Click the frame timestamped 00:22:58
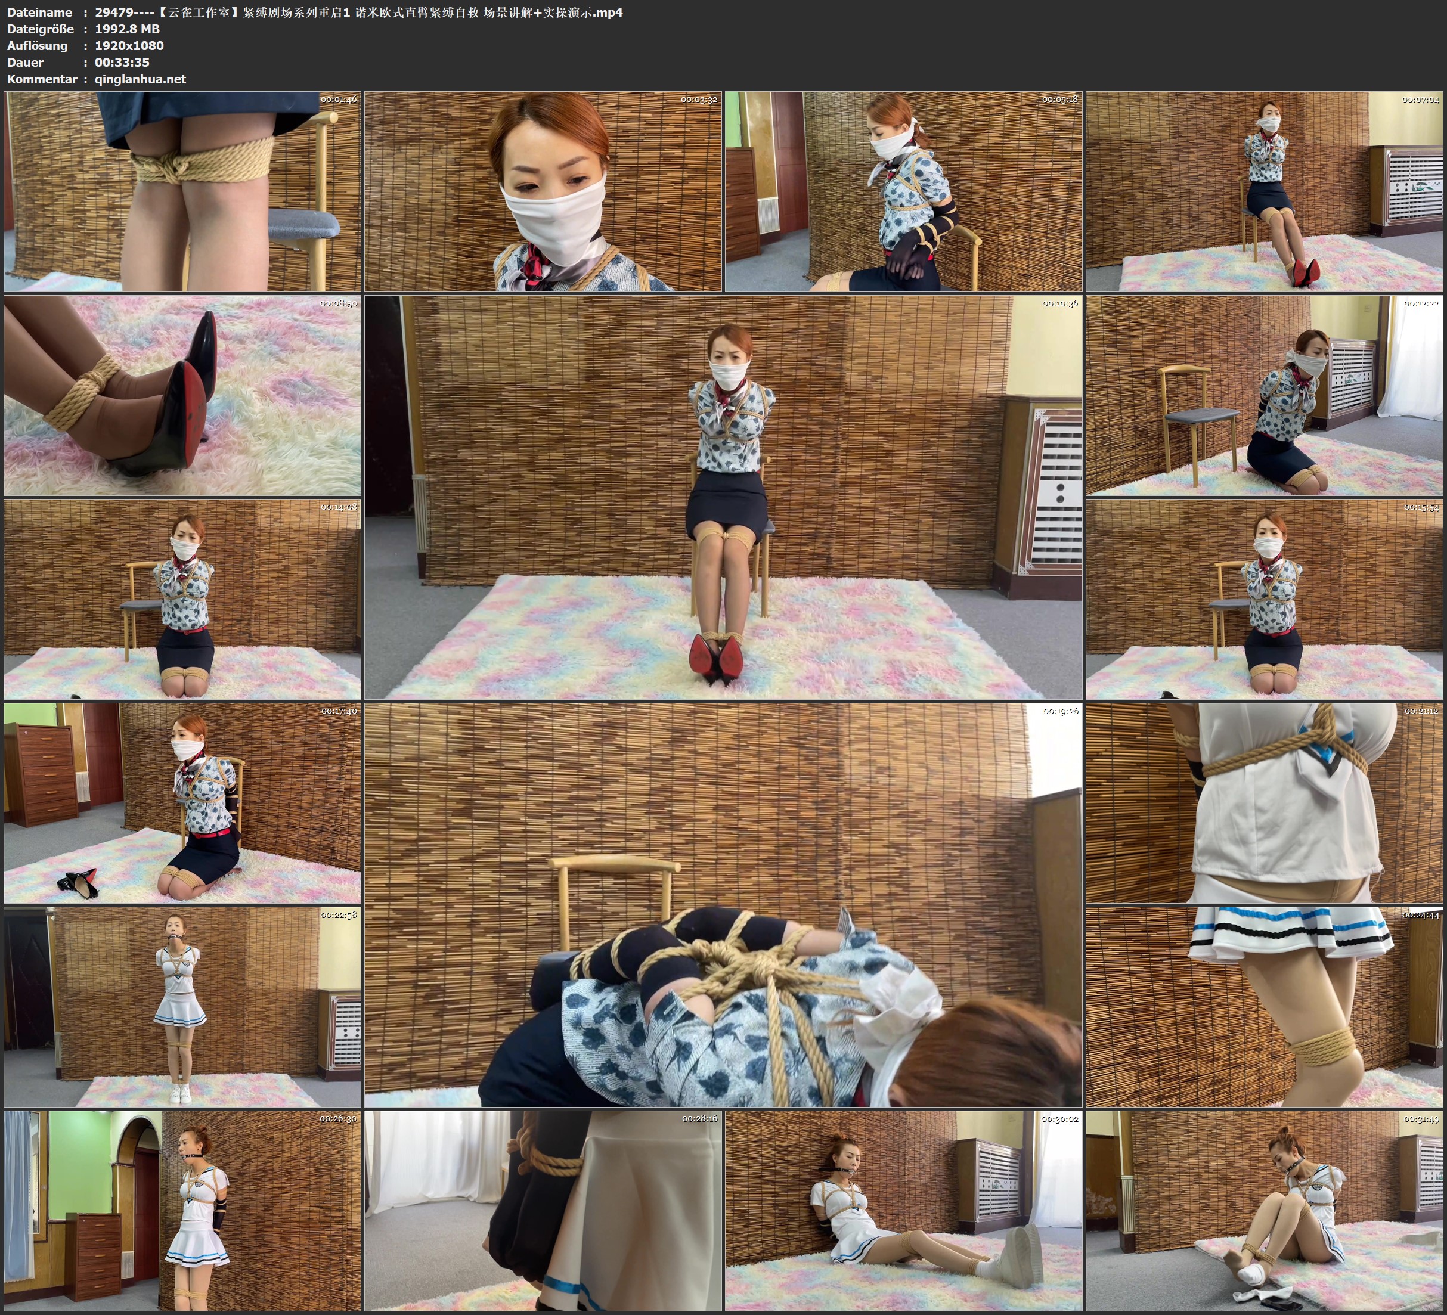This screenshot has width=1447, height=1315. click(182, 1007)
